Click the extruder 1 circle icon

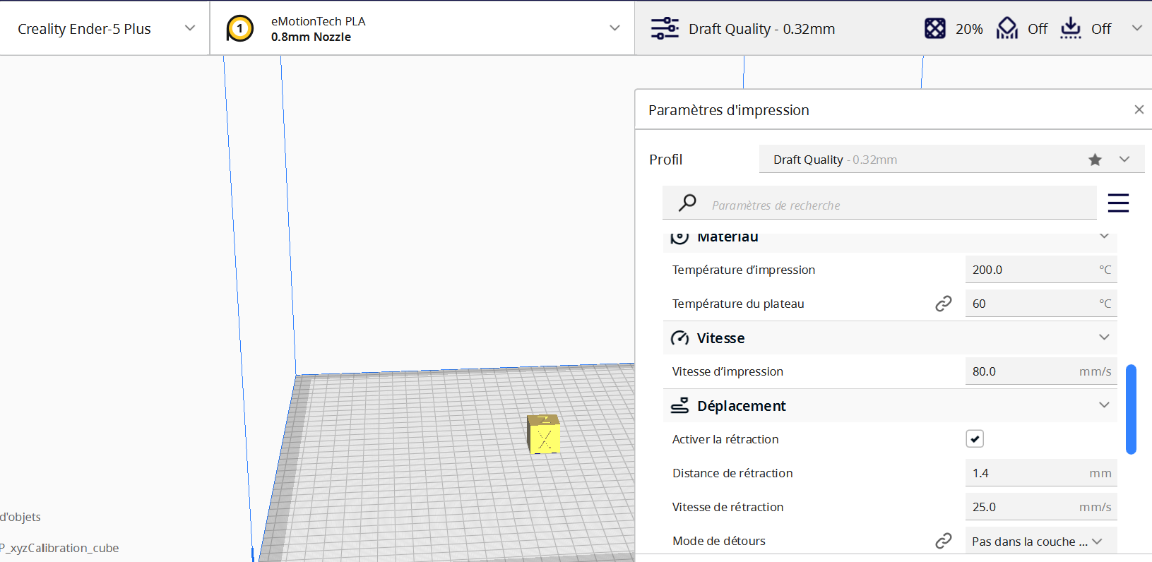(x=240, y=29)
